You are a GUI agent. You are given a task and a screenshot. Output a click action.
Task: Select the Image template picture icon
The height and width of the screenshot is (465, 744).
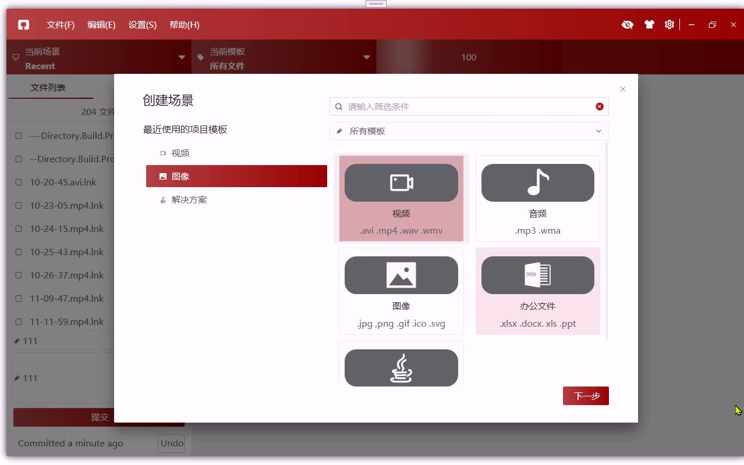pos(401,275)
